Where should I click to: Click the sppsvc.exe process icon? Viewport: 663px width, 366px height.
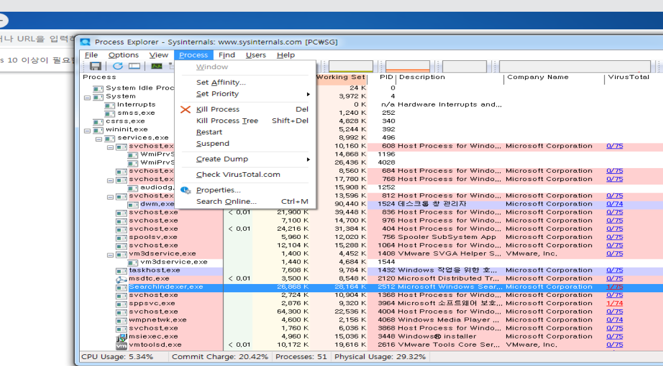point(121,304)
